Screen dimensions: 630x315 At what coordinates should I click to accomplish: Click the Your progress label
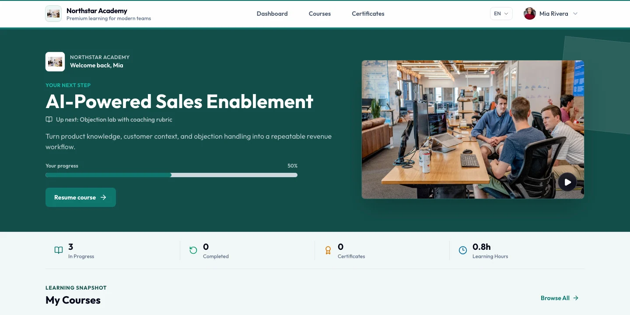point(62,166)
